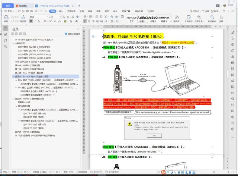Select the 标题 2 heading style
238x176 pixels.
coord(153,19)
